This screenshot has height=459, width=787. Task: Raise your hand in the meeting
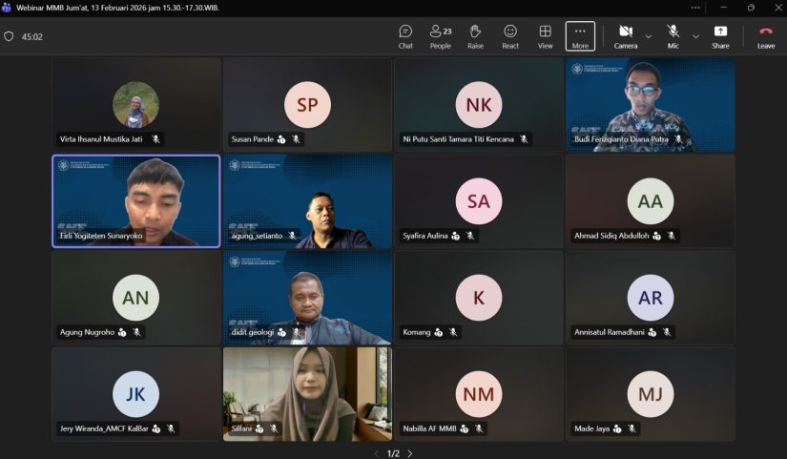pos(475,36)
